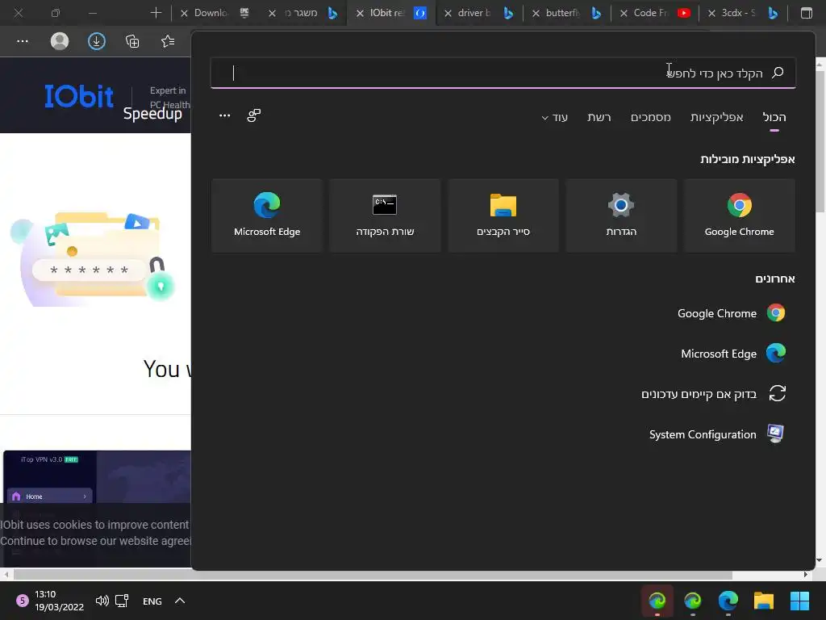The image size is (826, 620).
Task: Select the Documents tab (מסמכים)
Action: pos(651,117)
